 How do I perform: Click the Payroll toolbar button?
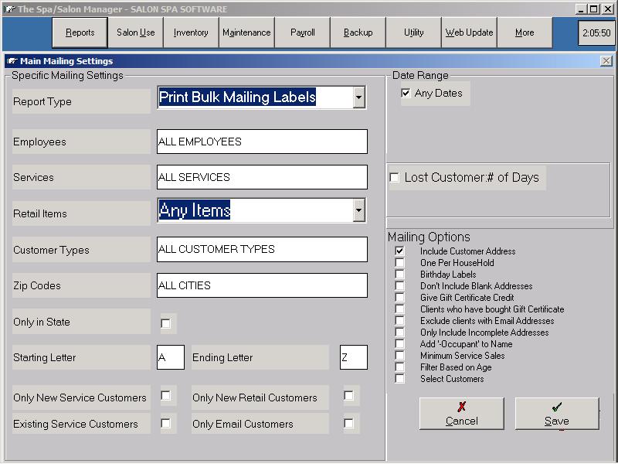pos(302,32)
